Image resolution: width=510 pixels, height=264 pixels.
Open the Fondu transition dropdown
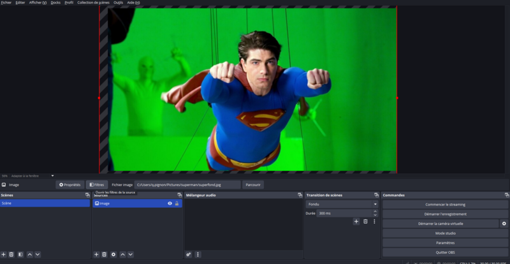342,205
